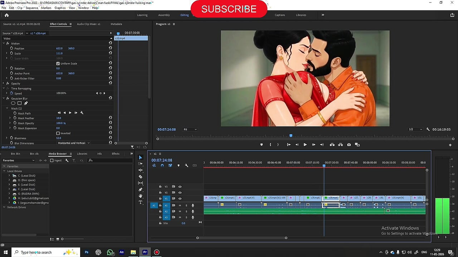Open the Graphics menu

(x=60, y=7)
